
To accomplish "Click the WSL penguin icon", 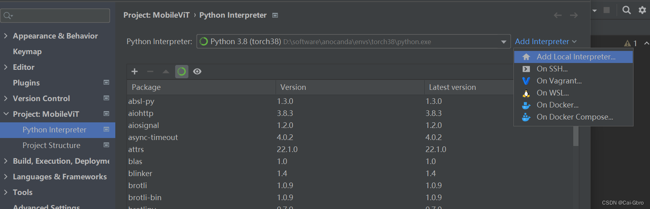I will [x=526, y=93].
